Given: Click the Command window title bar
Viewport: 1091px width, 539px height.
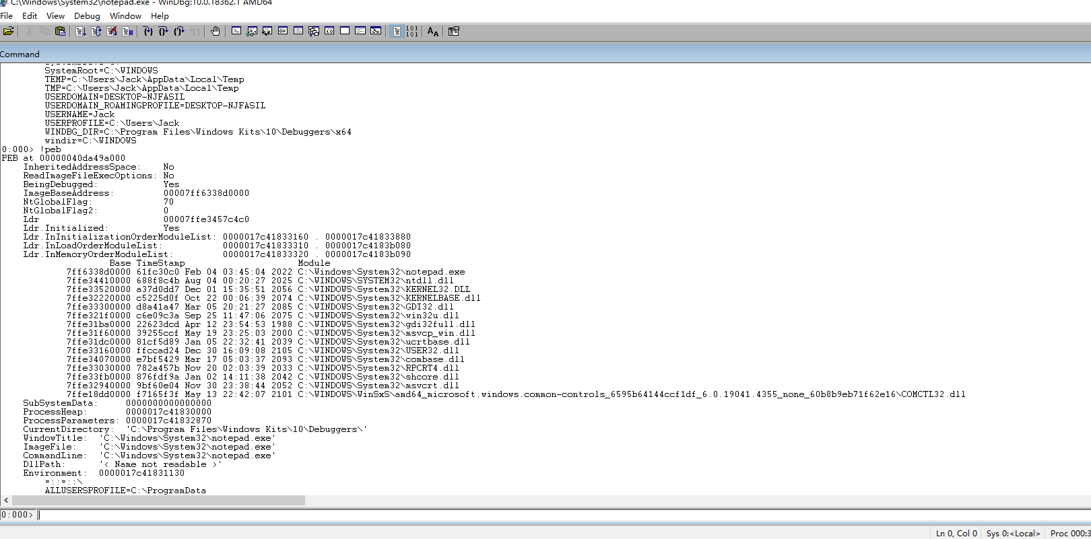Looking at the screenshot, I should coord(545,54).
